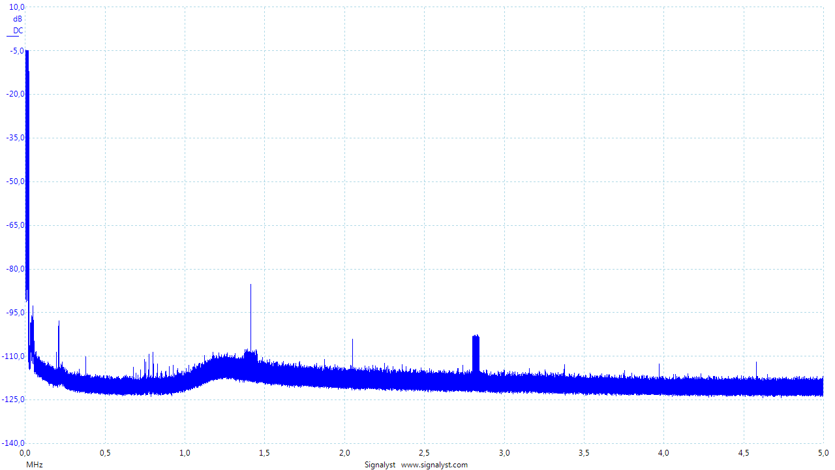Click the Signalyst title text
835x470 pixels.
coord(380,465)
